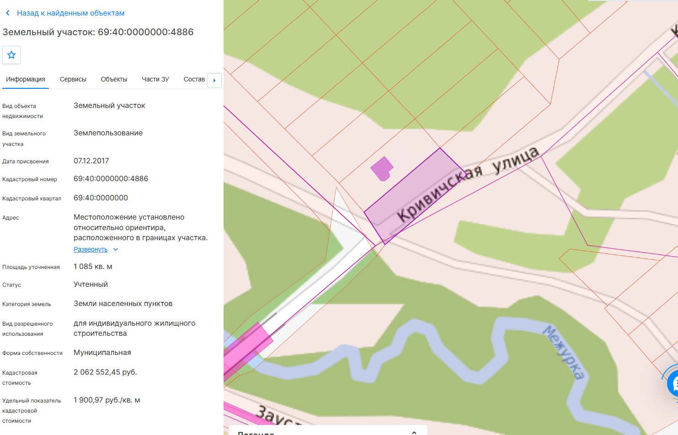Click the date value 07.12.2017
Viewport: 678px width, 435px height.
click(x=91, y=161)
